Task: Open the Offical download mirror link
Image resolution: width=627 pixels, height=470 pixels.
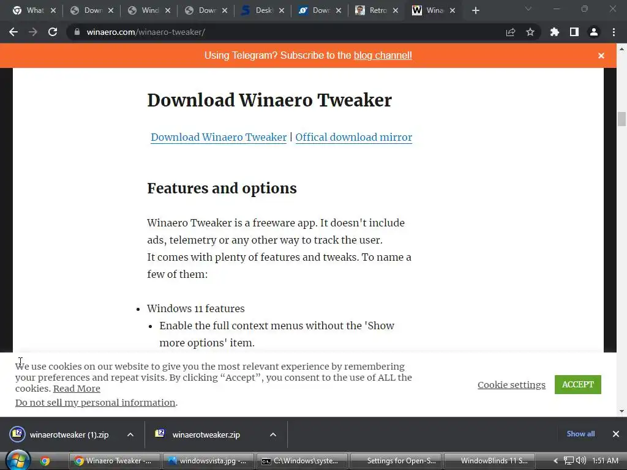Action: [x=353, y=137]
